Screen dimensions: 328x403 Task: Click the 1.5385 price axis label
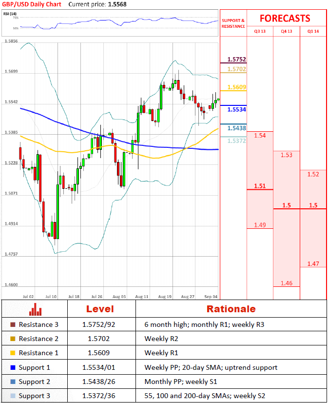[x=11, y=132]
